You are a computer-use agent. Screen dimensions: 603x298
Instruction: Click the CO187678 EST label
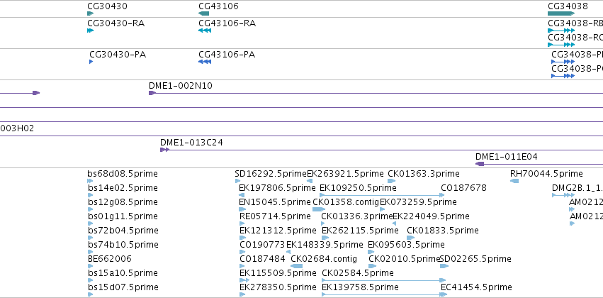click(463, 188)
